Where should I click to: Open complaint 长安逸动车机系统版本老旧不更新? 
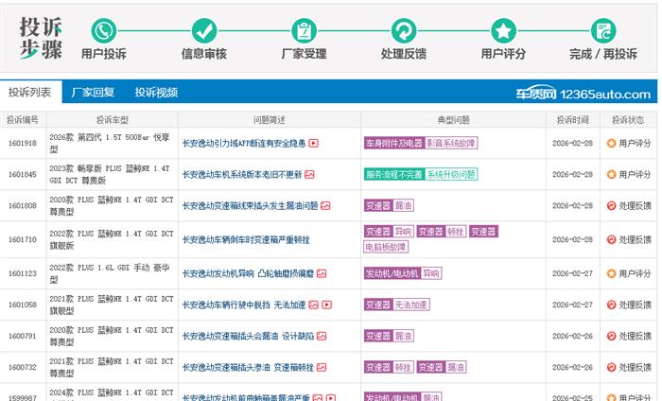(242, 175)
